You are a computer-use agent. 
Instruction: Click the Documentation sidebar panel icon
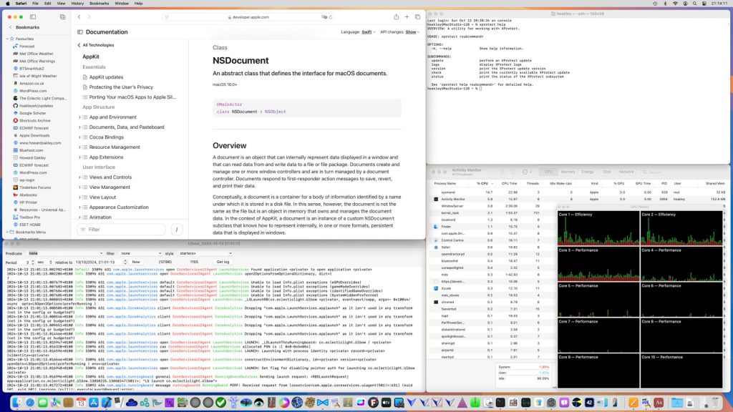[x=78, y=32]
